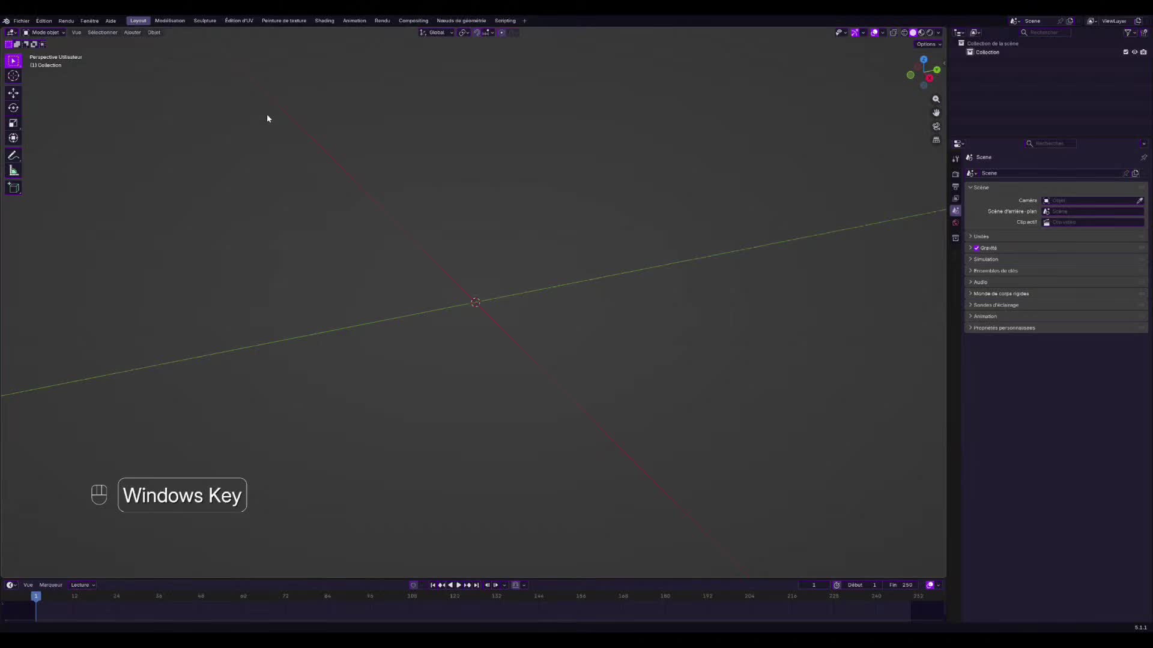Screen dimensions: 1153x648
Task: Open the View Layer properties tab
Action: click(x=955, y=199)
